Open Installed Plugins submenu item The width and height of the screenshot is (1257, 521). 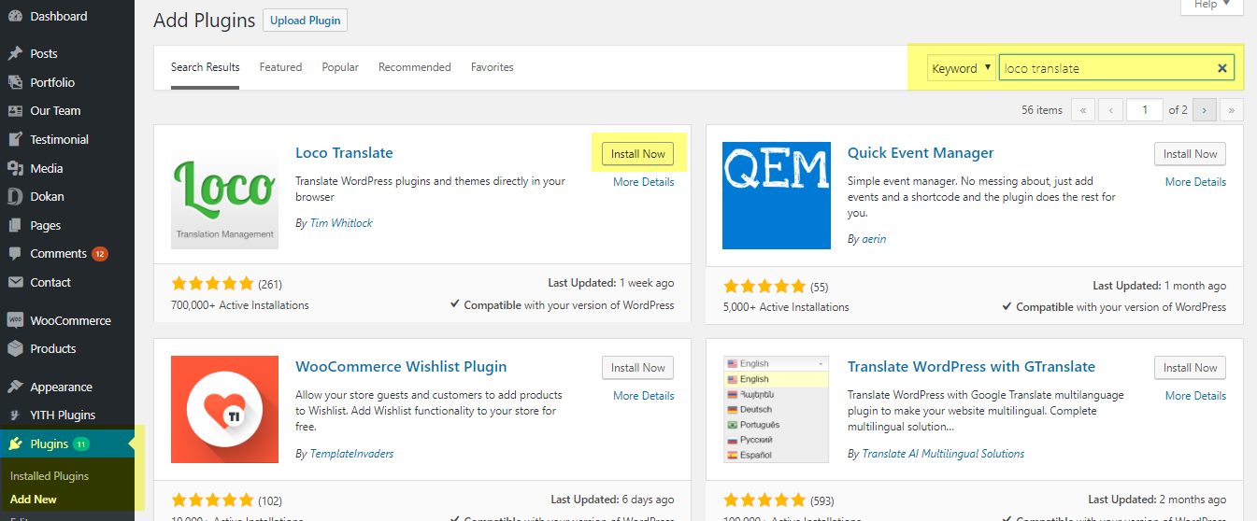click(50, 476)
